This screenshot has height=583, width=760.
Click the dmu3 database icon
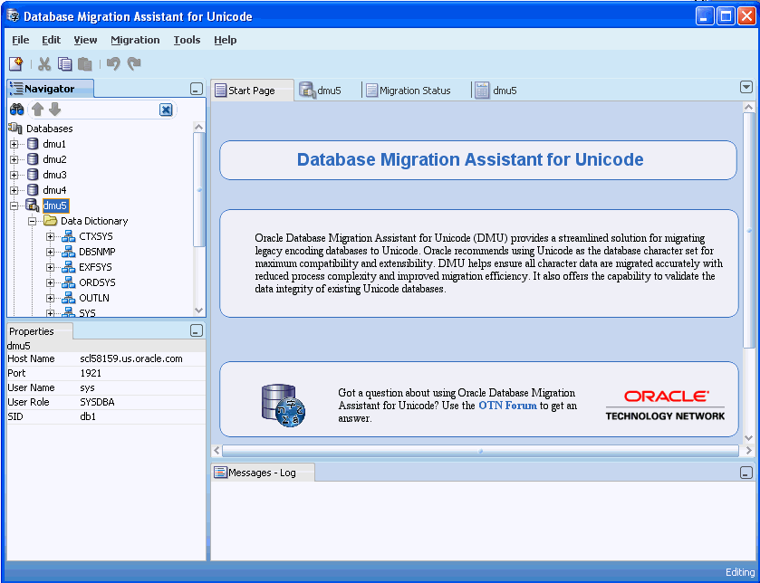(33, 175)
